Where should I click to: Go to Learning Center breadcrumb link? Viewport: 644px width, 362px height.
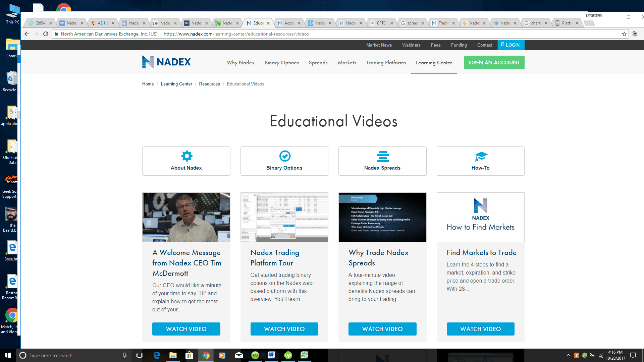(x=176, y=84)
